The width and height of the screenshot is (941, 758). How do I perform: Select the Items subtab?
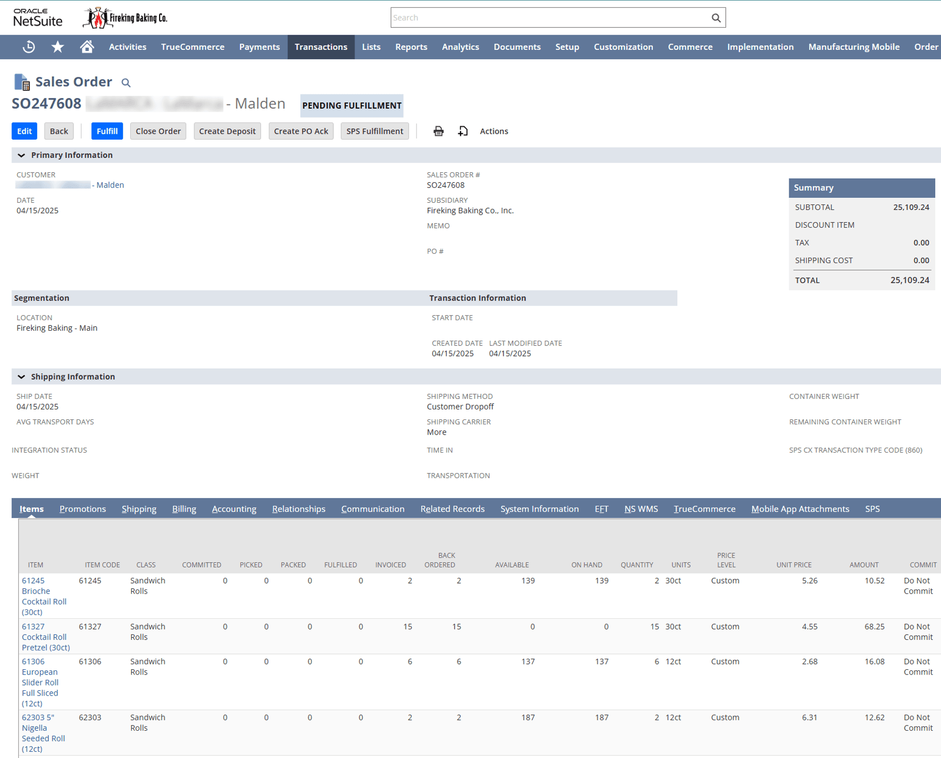click(x=32, y=509)
